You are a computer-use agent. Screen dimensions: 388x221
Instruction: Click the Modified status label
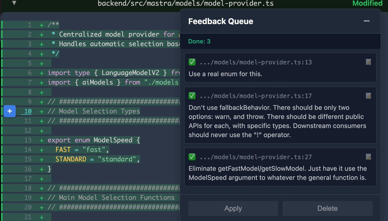368,4
